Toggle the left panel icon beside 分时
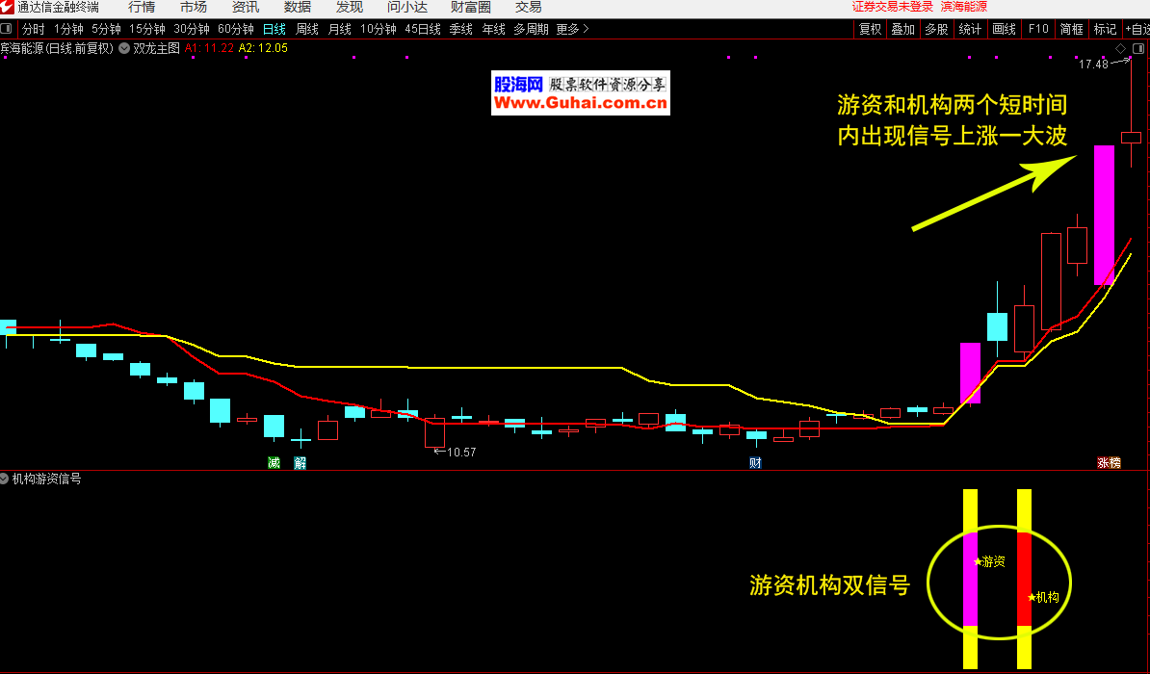The image size is (1150, 674). pyautogui.click(x=8, y=29)
